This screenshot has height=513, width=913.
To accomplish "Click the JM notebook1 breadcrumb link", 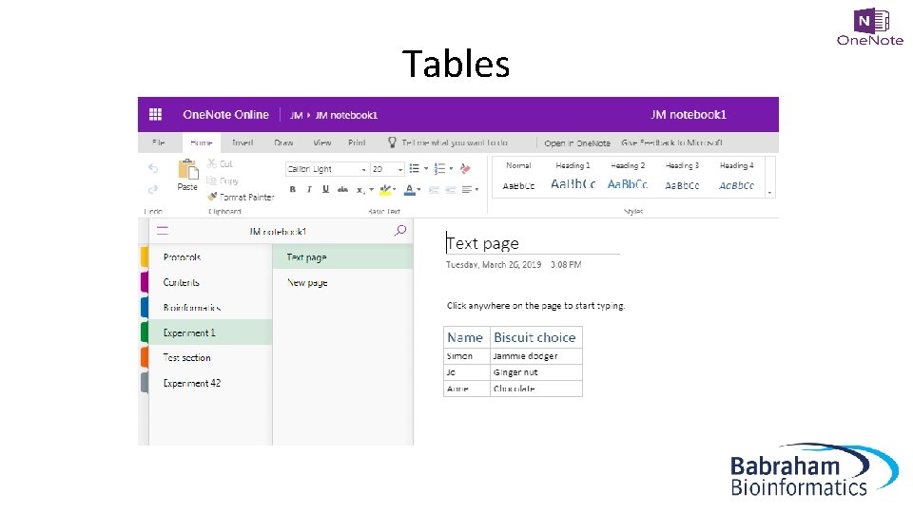I will (346, 115).
